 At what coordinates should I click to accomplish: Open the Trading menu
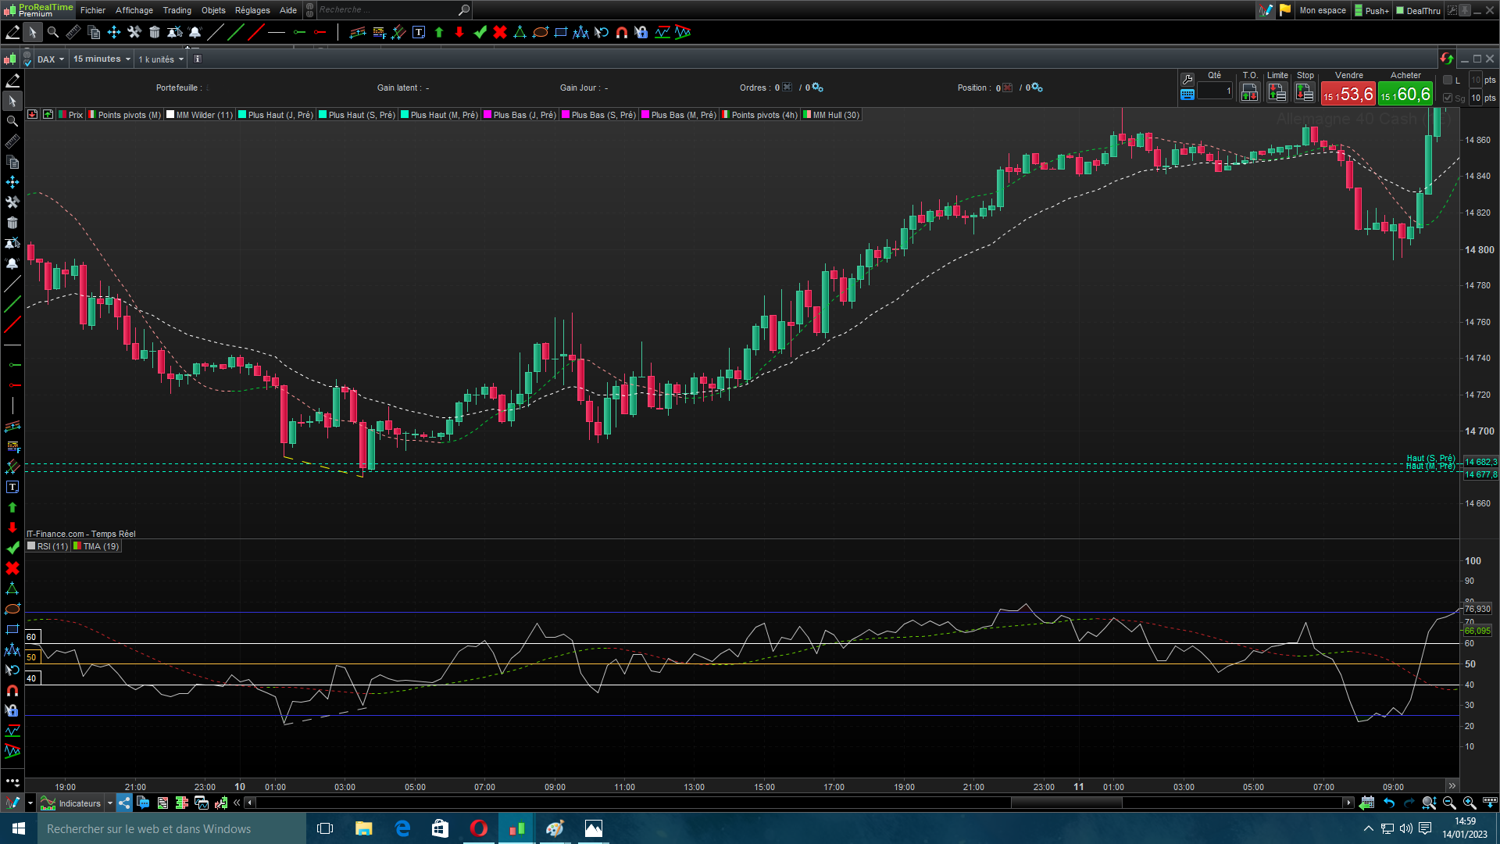(177, 10)
